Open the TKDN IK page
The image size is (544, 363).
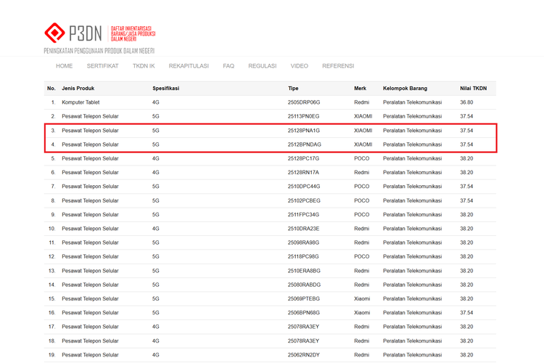pyautogui.click(x=144, y=66)
